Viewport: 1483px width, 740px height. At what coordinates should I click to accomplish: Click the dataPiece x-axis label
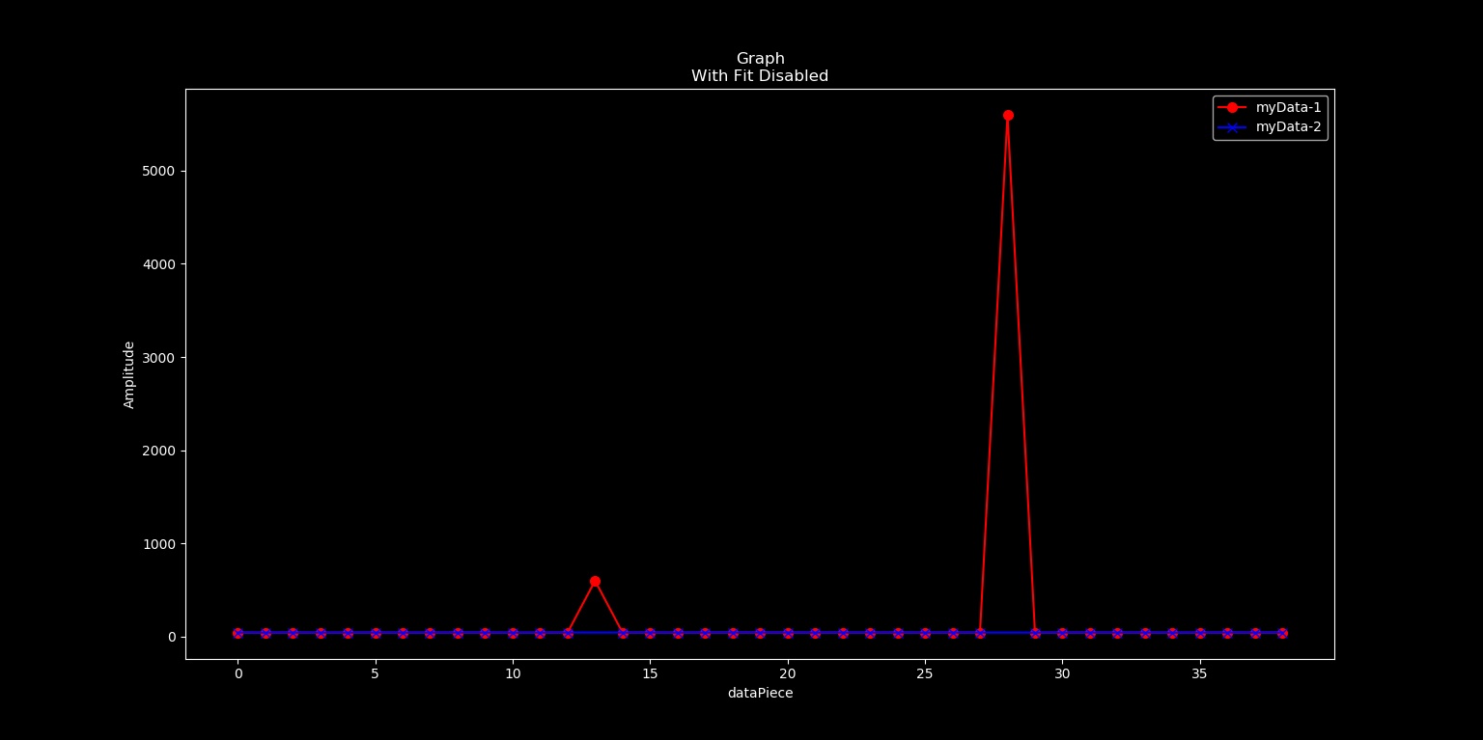pyautogui.click(x=760, y=693)
